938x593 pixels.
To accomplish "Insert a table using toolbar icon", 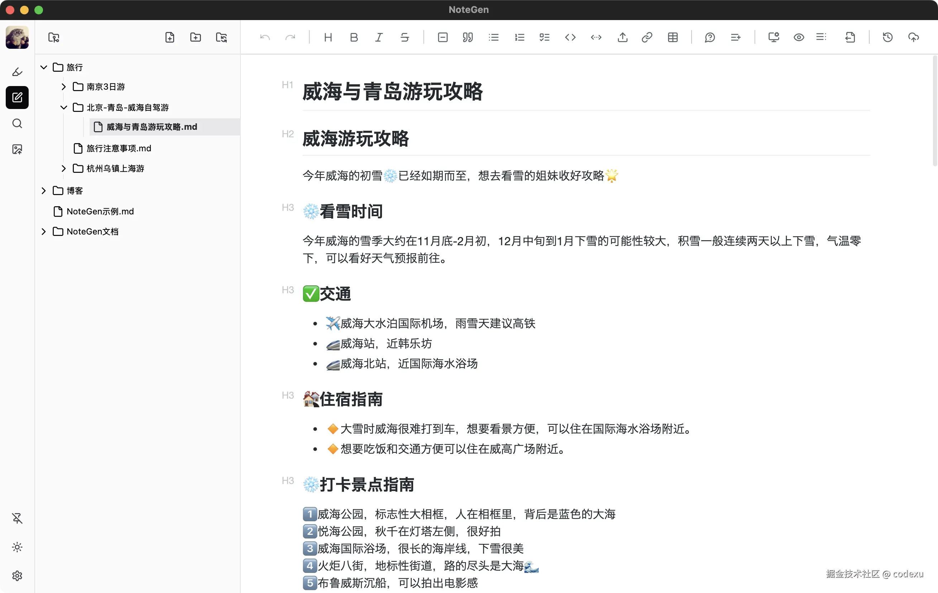I will tap(673, 37).
